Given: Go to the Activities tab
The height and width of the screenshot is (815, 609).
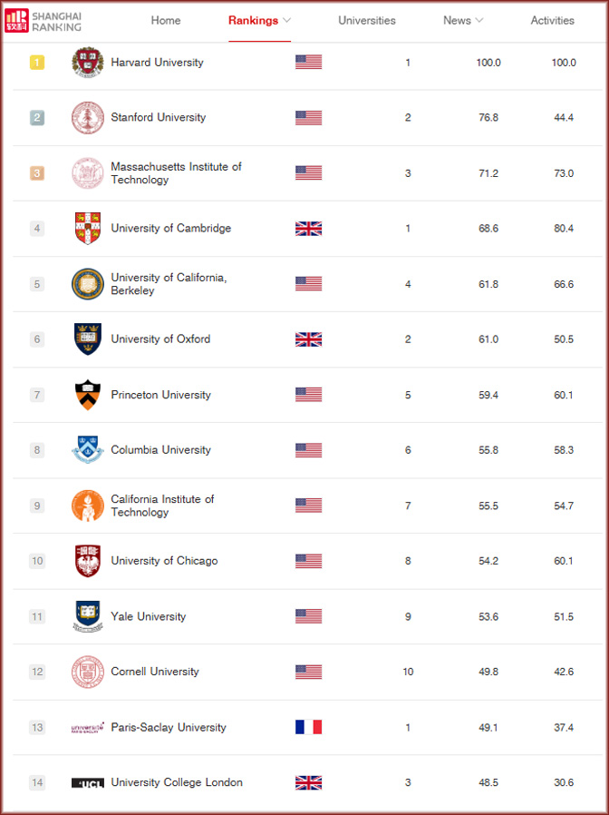Looking at the screenshot, I should point(552,20).
